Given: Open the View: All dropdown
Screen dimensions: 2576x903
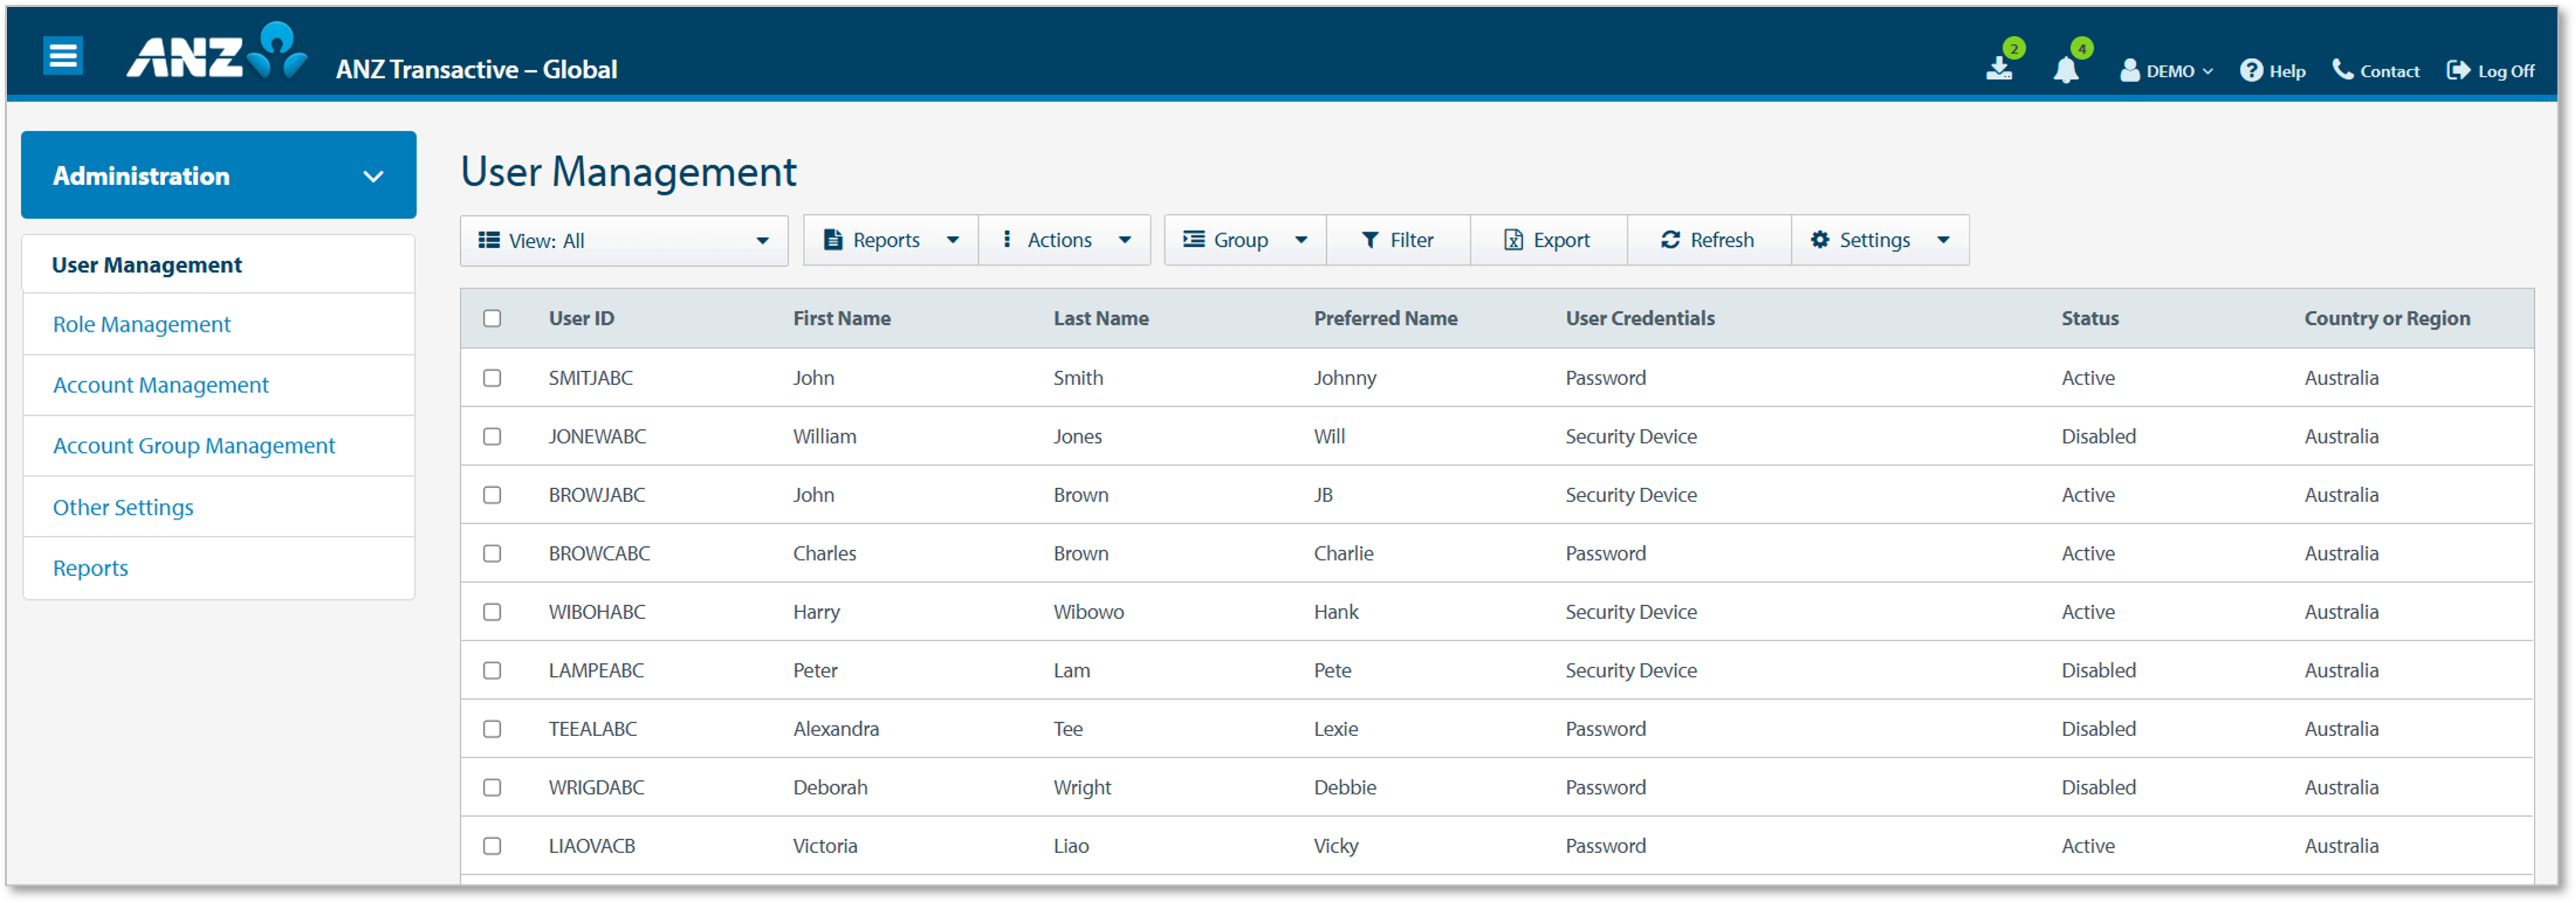Looking at the screenshot, I should click(x=624, y=241).
